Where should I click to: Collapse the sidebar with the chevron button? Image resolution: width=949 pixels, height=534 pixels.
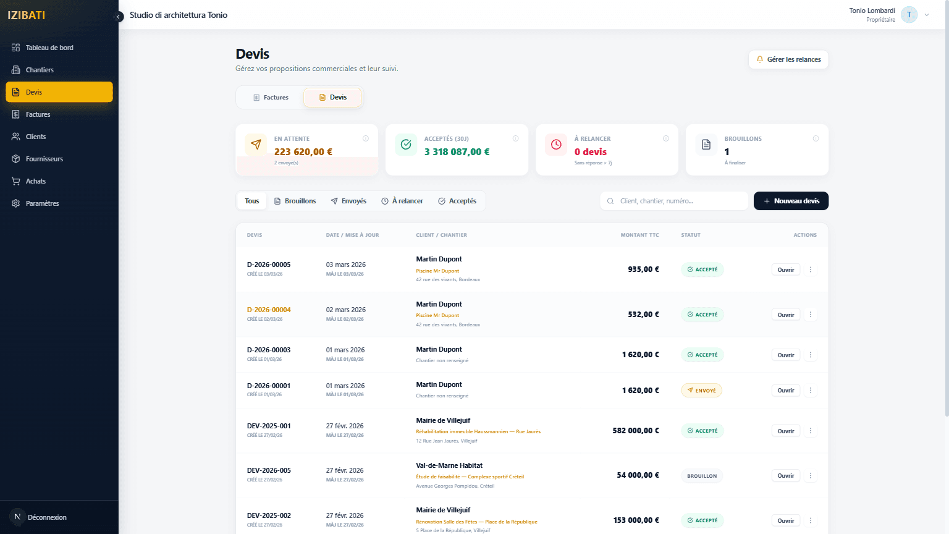point(119,17)
